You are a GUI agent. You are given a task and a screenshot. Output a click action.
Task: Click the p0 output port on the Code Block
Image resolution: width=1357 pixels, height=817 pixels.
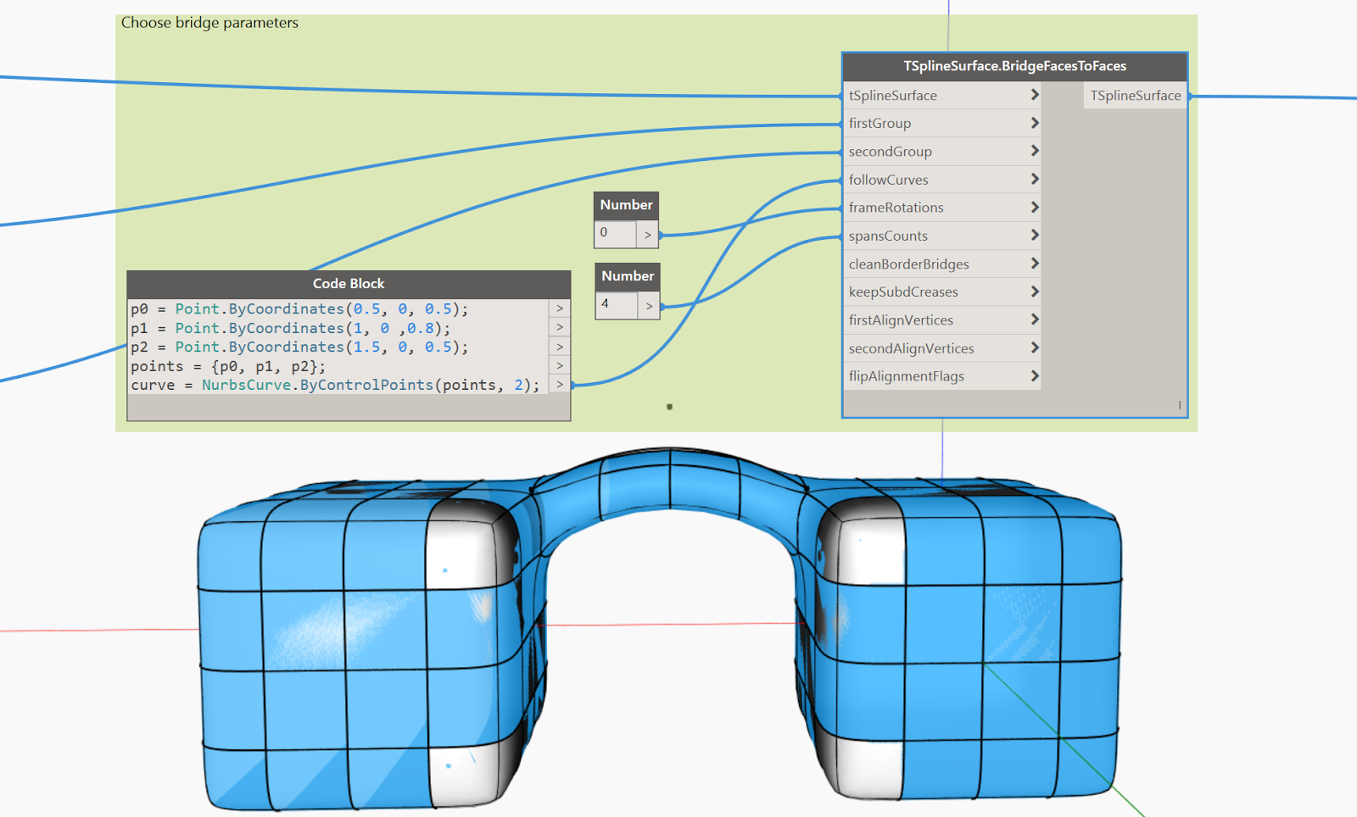560,308
